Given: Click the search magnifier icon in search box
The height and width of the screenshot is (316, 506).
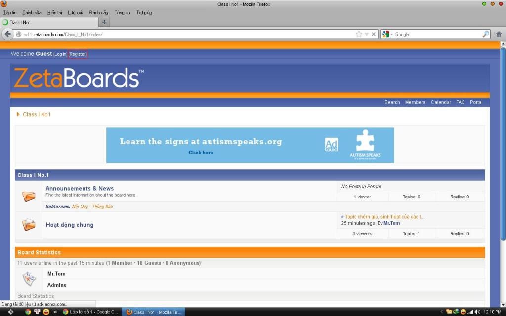Looking at the screenshot, I should point(485,34).
